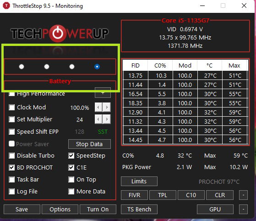Viewport: 256px width, 221px height.
Task: Select the fourth Battery profile radio button
Action: (x=97, y=67)
